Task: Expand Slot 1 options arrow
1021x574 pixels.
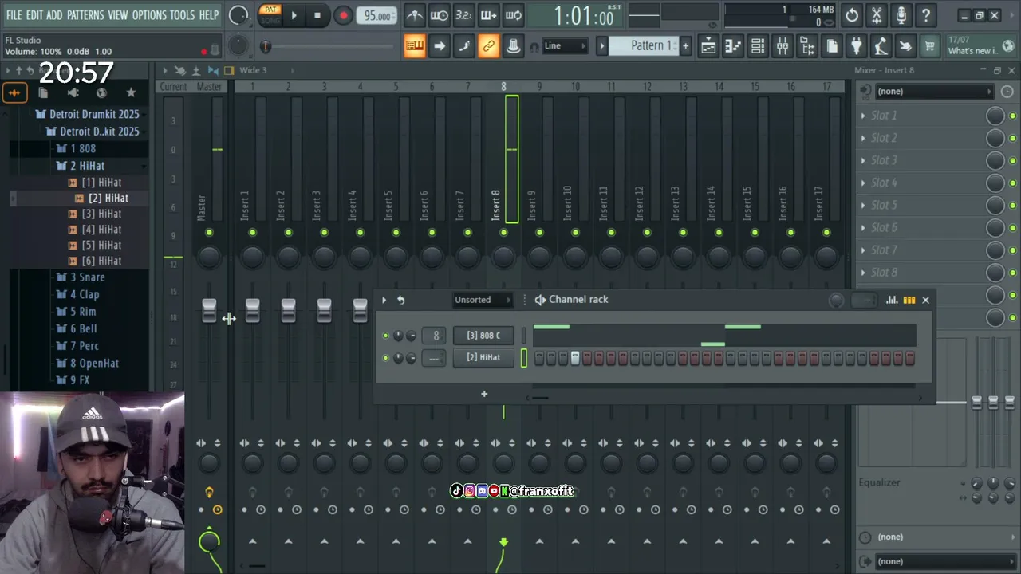Action: coord(863,116)
